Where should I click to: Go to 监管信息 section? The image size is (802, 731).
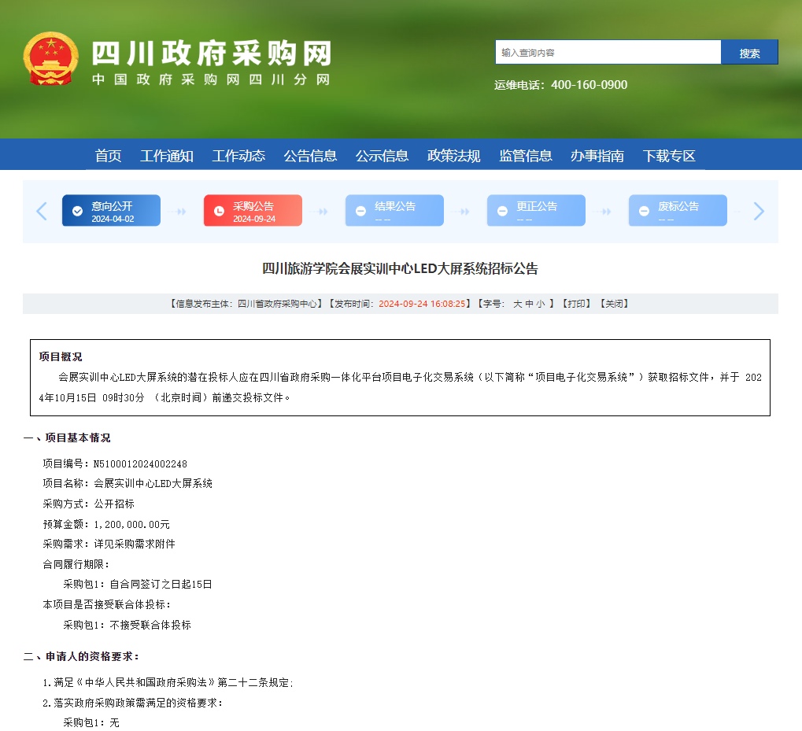[x=525, y=155]
